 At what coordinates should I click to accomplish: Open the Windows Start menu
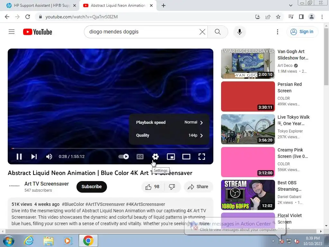[8, 241]
